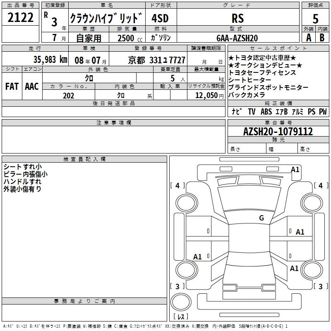Click displacement value 2500 cc
Screen dimensions: 331x331
pos(130,38)
